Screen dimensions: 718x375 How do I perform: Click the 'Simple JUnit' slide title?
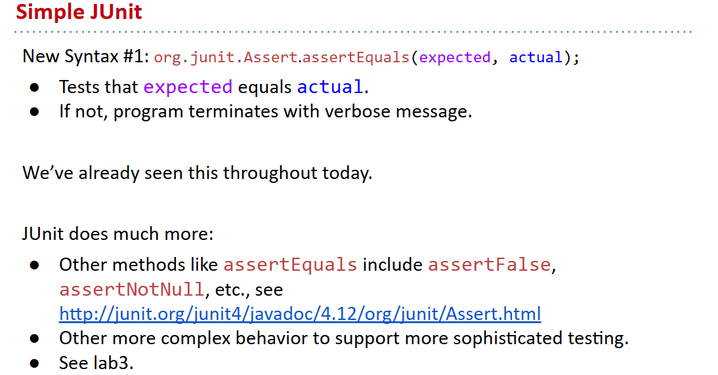(79, 12)
